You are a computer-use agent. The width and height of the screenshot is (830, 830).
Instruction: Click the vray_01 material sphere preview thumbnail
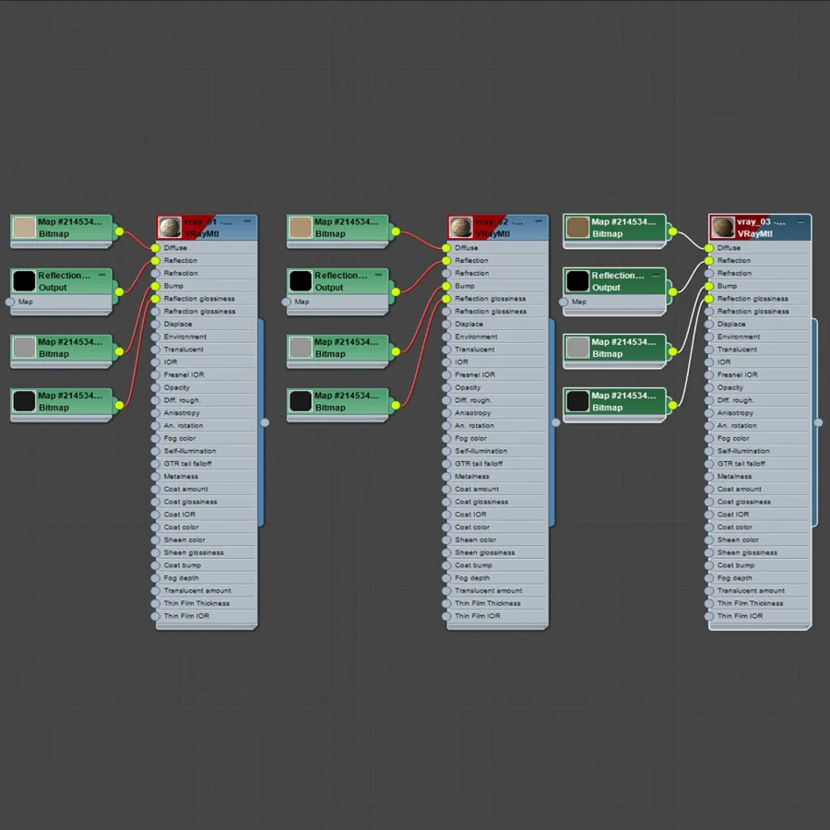tap(170, 228)
